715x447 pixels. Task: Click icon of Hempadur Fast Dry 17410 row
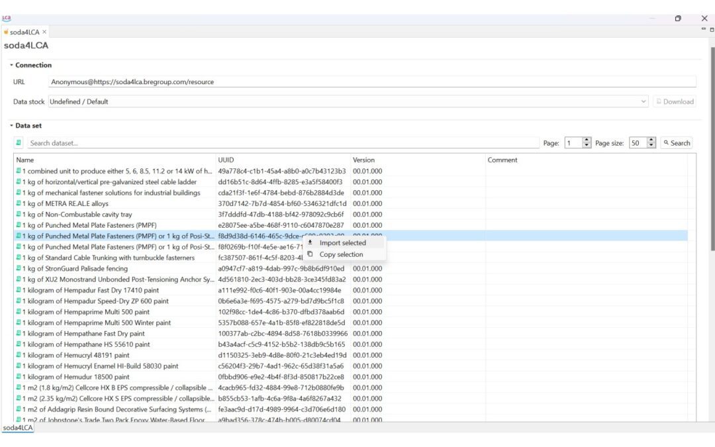coord(19,290)
